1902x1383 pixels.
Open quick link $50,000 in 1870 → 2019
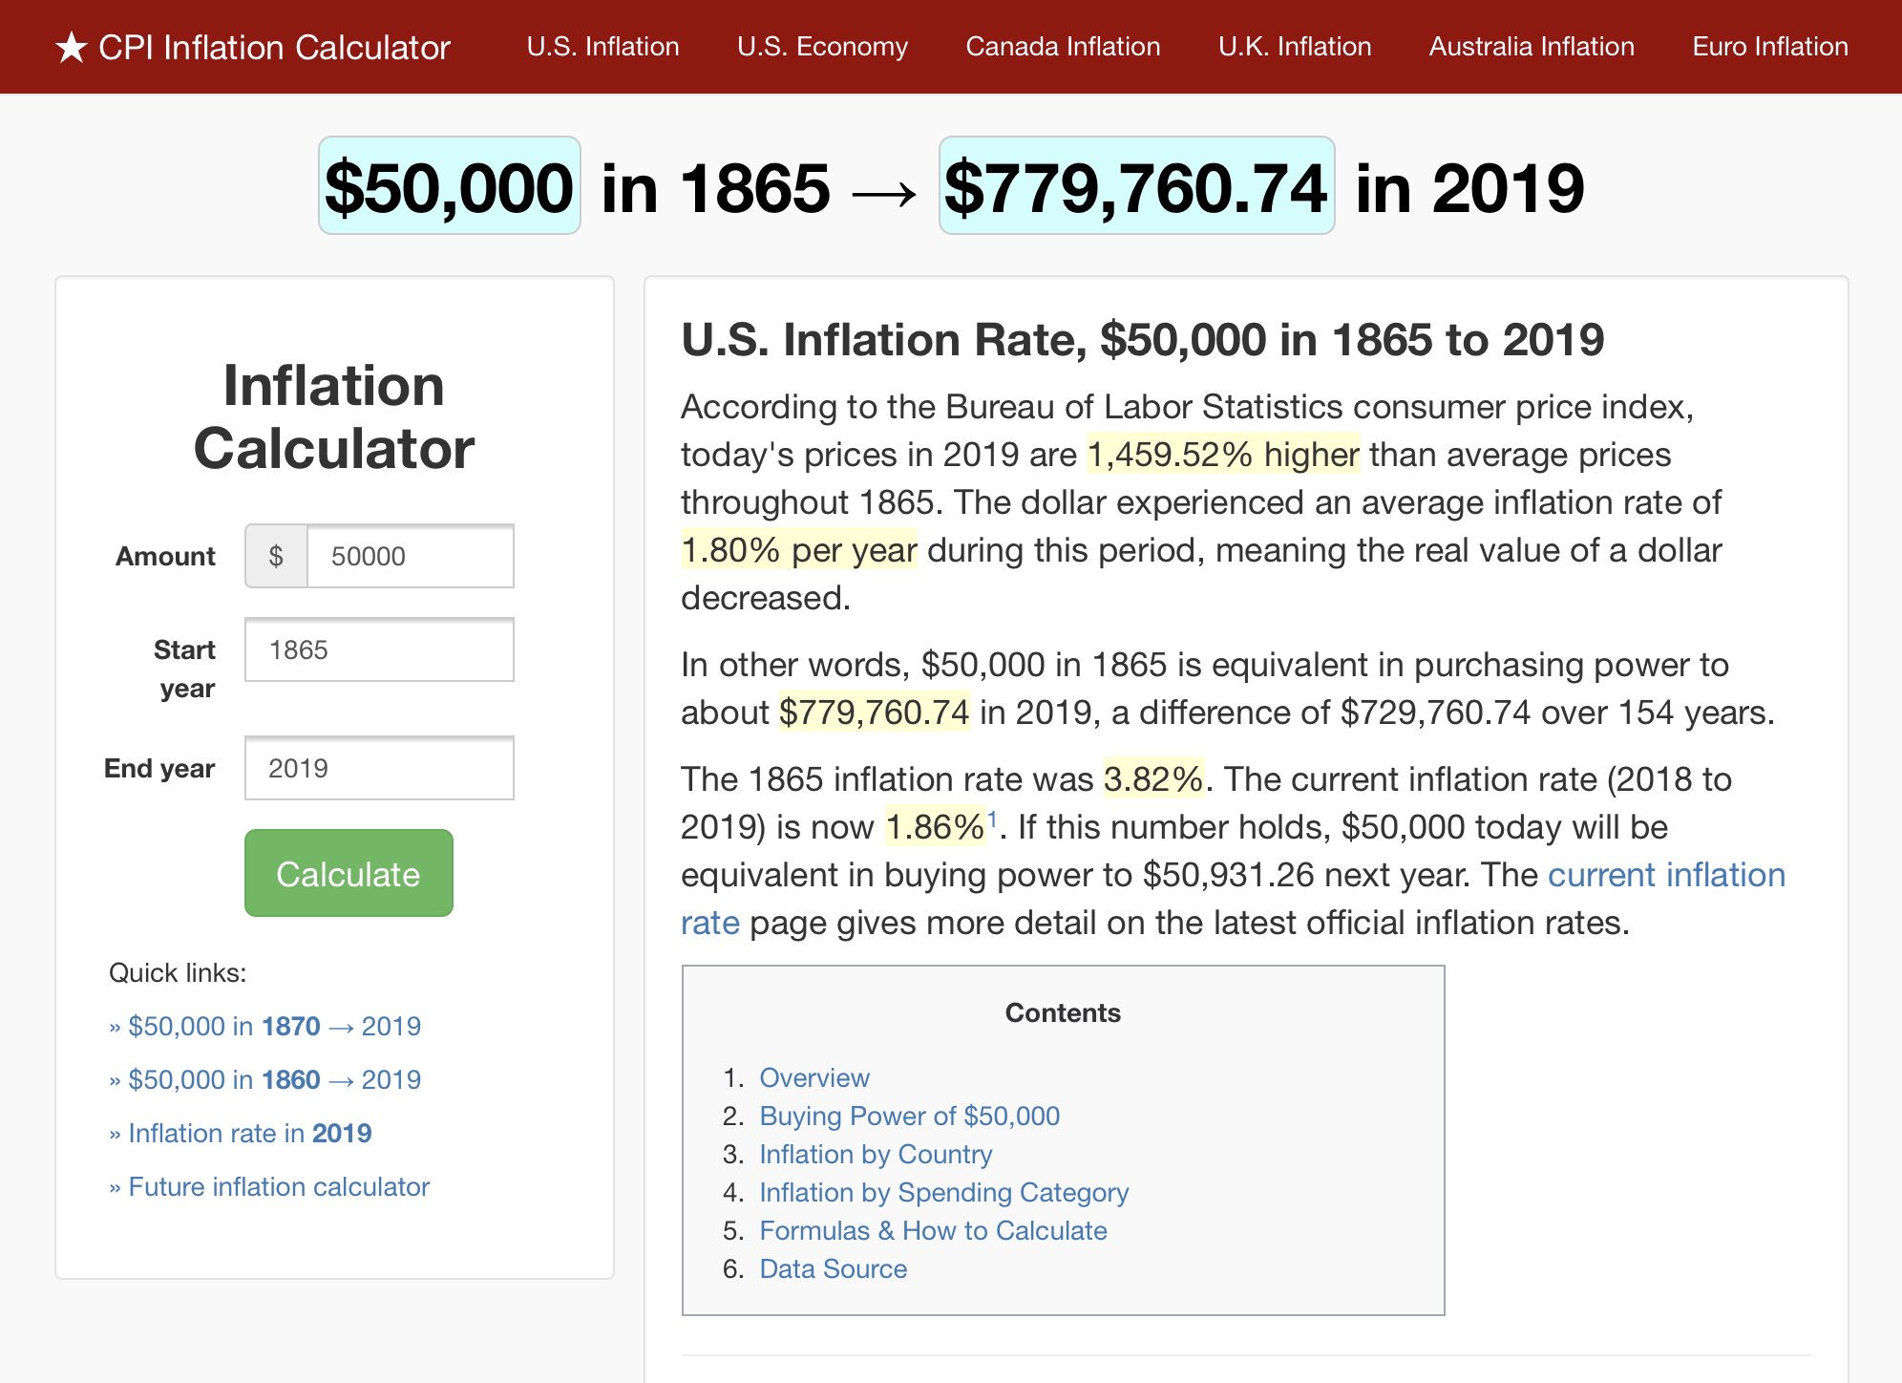pos(274,1027)
